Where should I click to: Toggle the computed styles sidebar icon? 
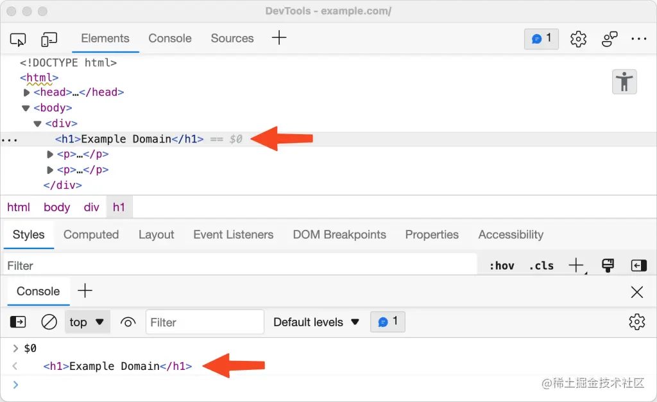pos(638,265)
